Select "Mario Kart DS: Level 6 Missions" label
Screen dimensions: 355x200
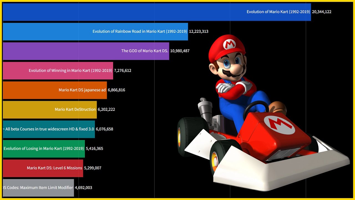[54, 168]
